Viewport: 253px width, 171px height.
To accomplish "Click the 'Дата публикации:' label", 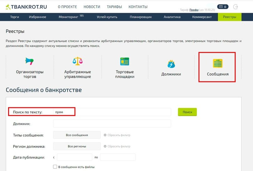I will coord(29,157).
